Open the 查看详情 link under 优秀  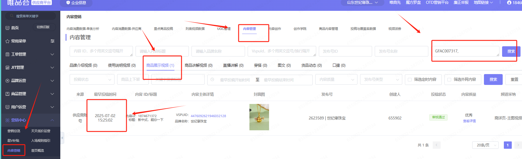tap(469, 121)
